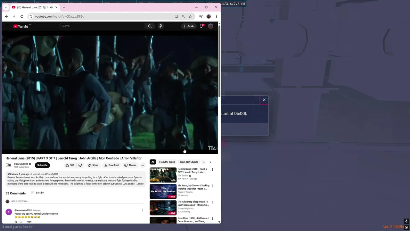Bookmark this tab with star icon

[x=190, y=16]
